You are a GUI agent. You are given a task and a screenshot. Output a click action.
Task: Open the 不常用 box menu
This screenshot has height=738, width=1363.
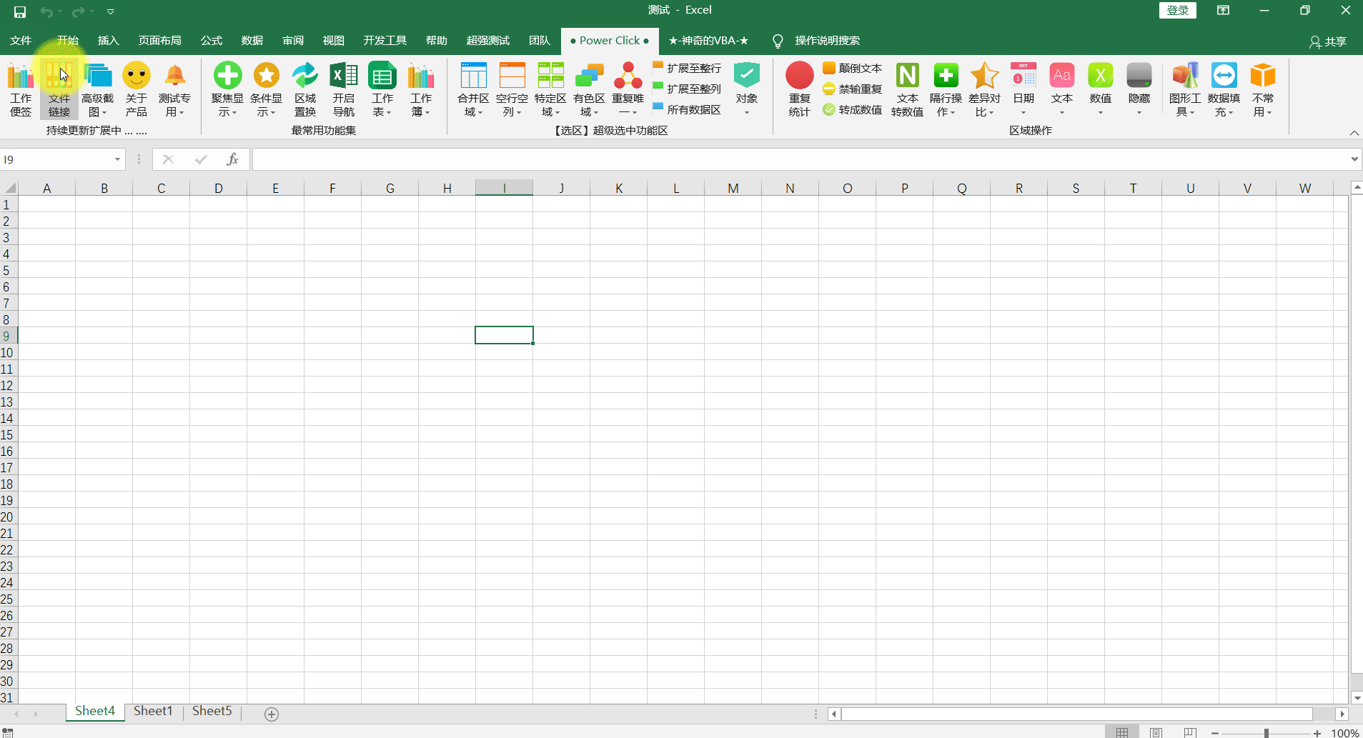click(x=1263, y=89)
